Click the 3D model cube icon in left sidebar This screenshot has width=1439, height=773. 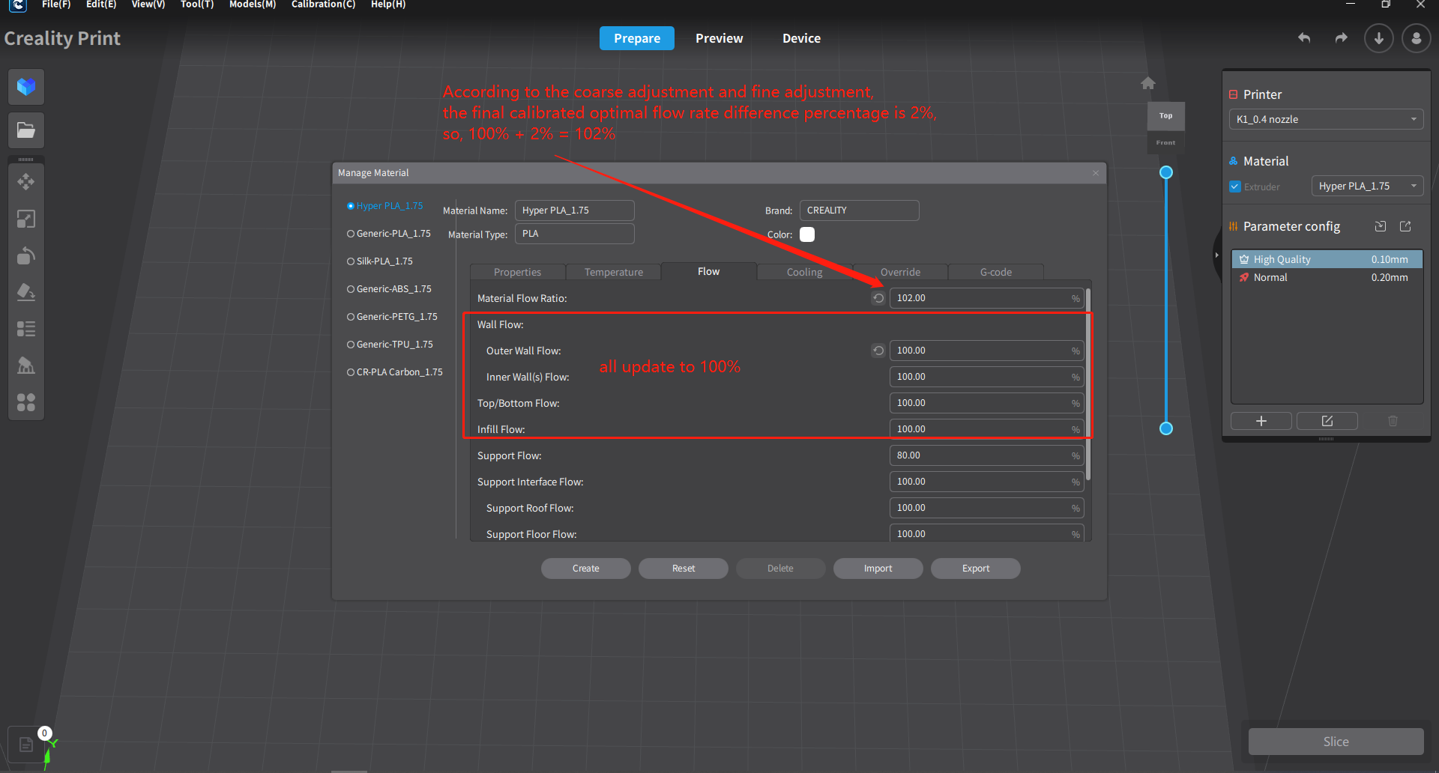click(x=26, y=87)
